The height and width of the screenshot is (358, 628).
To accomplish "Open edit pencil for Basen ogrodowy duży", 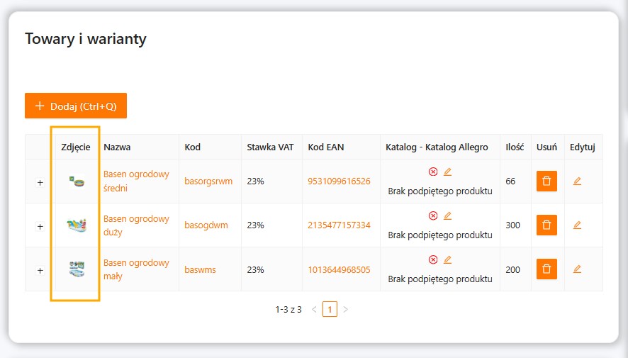I will click(577, 225).
